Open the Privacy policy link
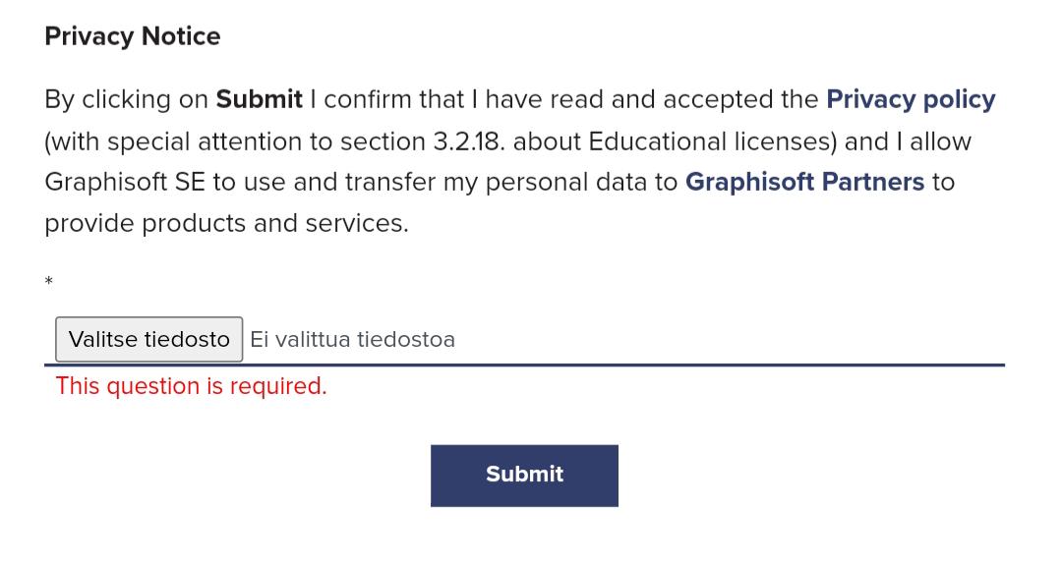This screenshot has width=1062, height=562. 911,100
